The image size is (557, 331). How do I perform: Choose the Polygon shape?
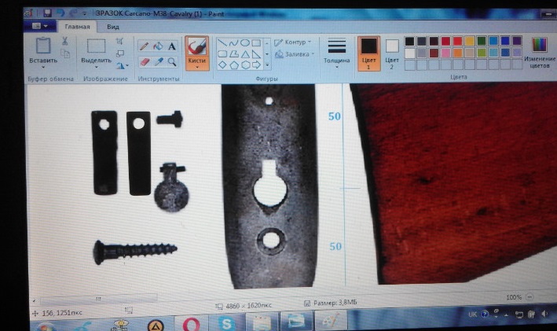click(233, 54)
